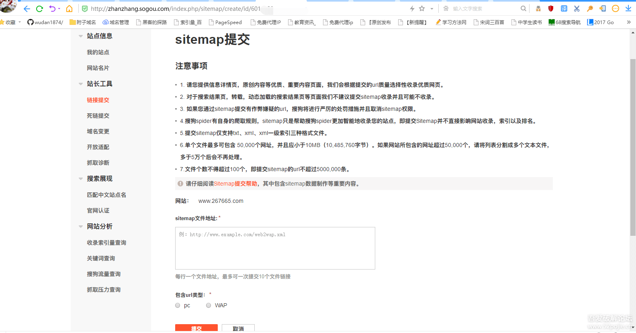
Task: Click the magnifier search icon
Action: [x=523, y=8]
